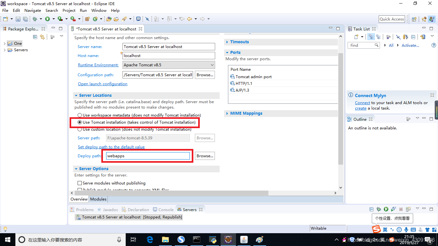Viewport: 438px width, 246px height.
Task: Switch to the Java EE perspective icon
Action: pyautogui.click(x=424, y=19)
